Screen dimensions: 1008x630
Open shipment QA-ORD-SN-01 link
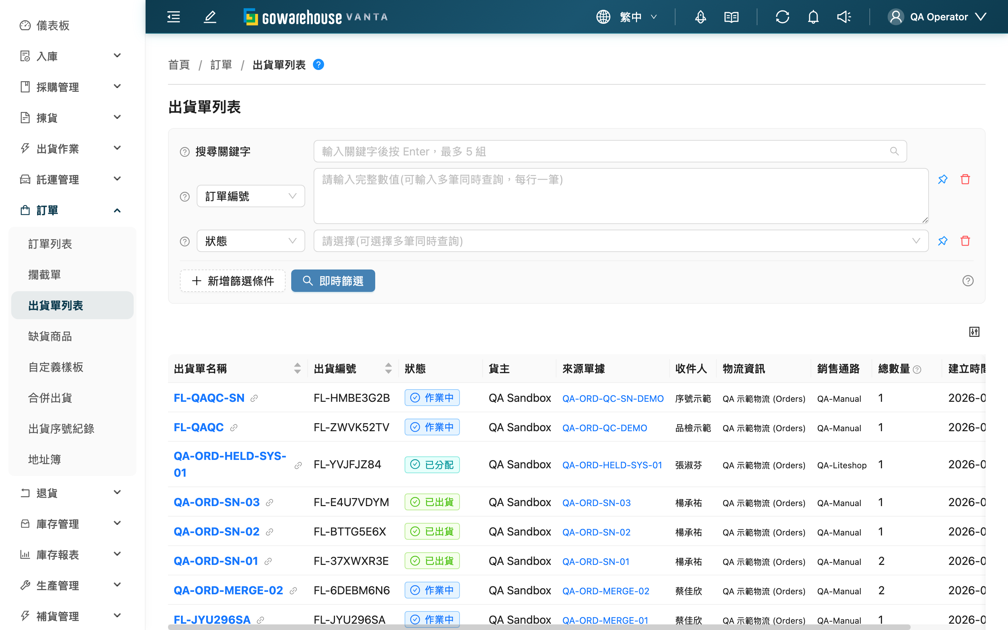(216, 561)
